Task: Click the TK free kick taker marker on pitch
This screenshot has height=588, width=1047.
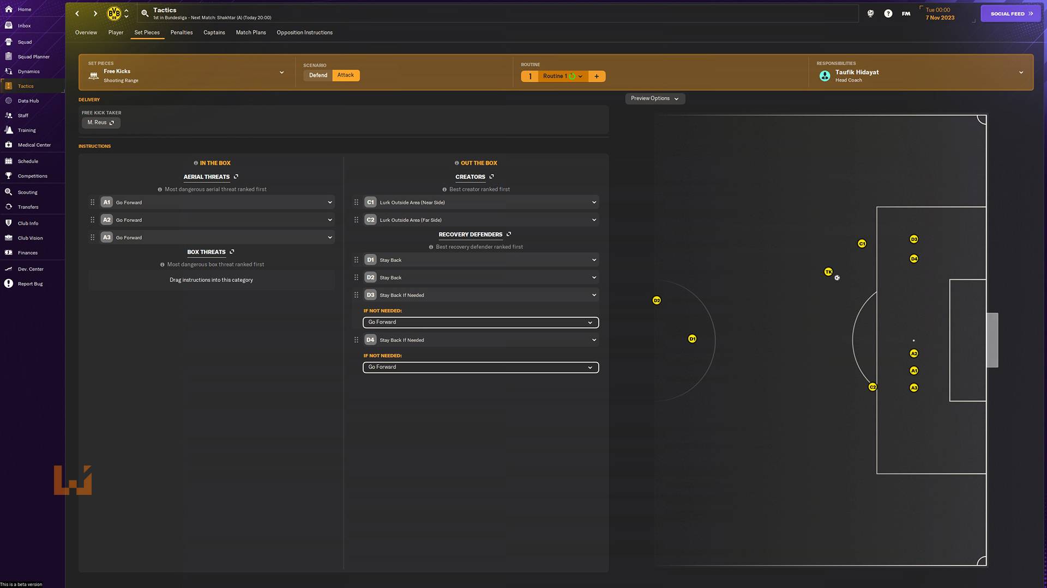Action: pyautogui.click(x=828, y=272)
